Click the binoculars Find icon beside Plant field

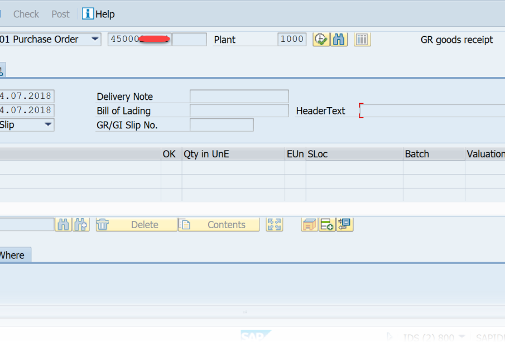pos(339,40)
